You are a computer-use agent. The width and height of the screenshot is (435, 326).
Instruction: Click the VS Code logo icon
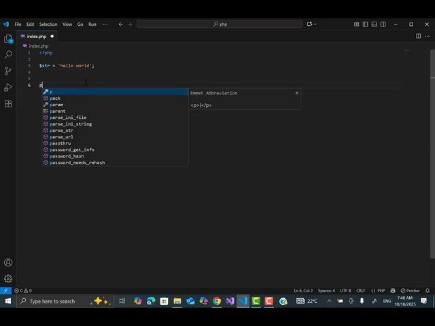[x=6, y=24]
